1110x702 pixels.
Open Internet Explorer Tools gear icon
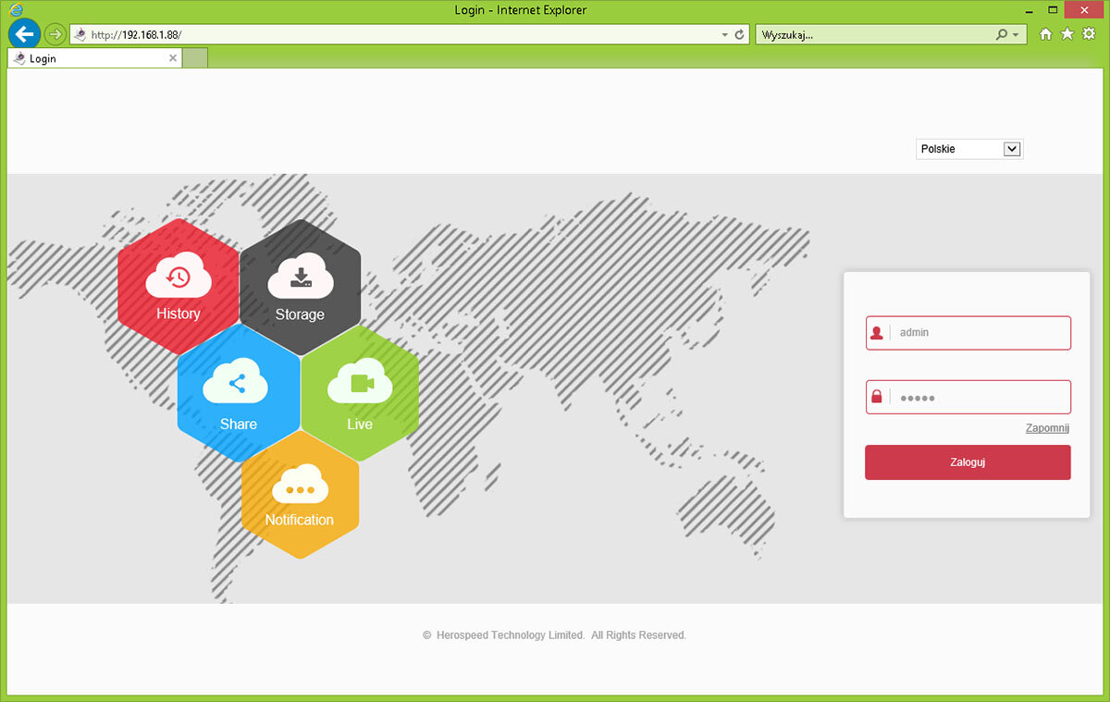tap(1089, 34)
